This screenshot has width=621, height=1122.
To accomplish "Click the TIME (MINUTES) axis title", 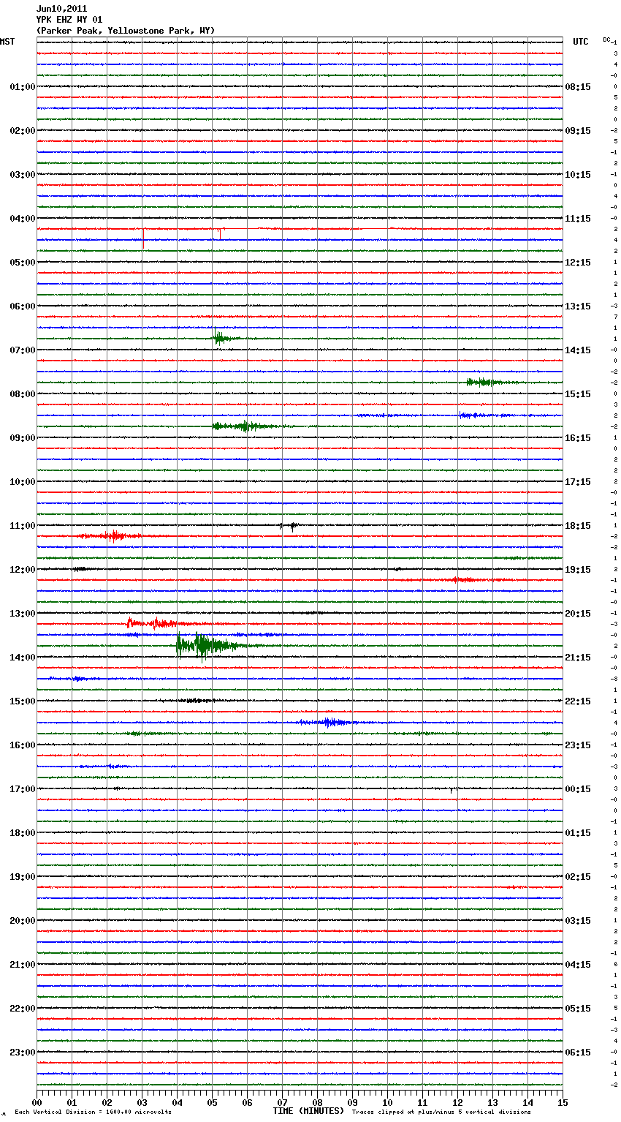I will 308,1111.
